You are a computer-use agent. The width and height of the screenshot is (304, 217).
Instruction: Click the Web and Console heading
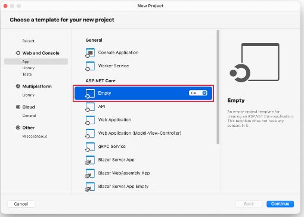[x=41, y=53]
